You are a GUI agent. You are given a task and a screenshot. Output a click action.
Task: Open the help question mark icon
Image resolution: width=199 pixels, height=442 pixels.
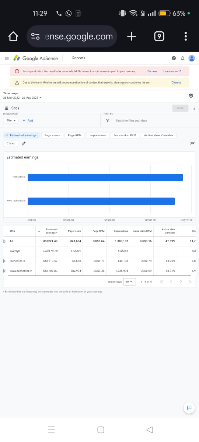coord(174,58)
